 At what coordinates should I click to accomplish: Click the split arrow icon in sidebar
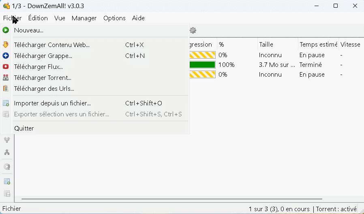click(x=6, y=140)
